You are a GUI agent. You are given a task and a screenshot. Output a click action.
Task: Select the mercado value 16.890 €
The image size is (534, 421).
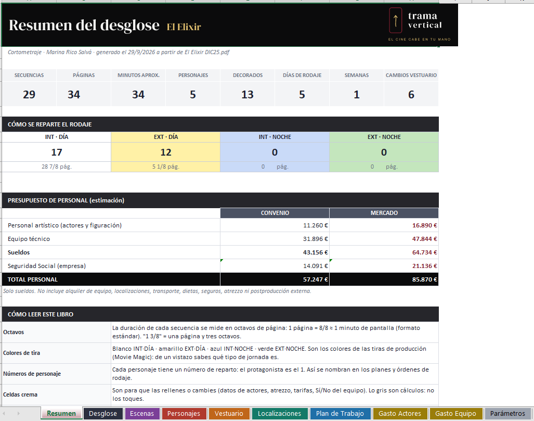pos(384,225)
